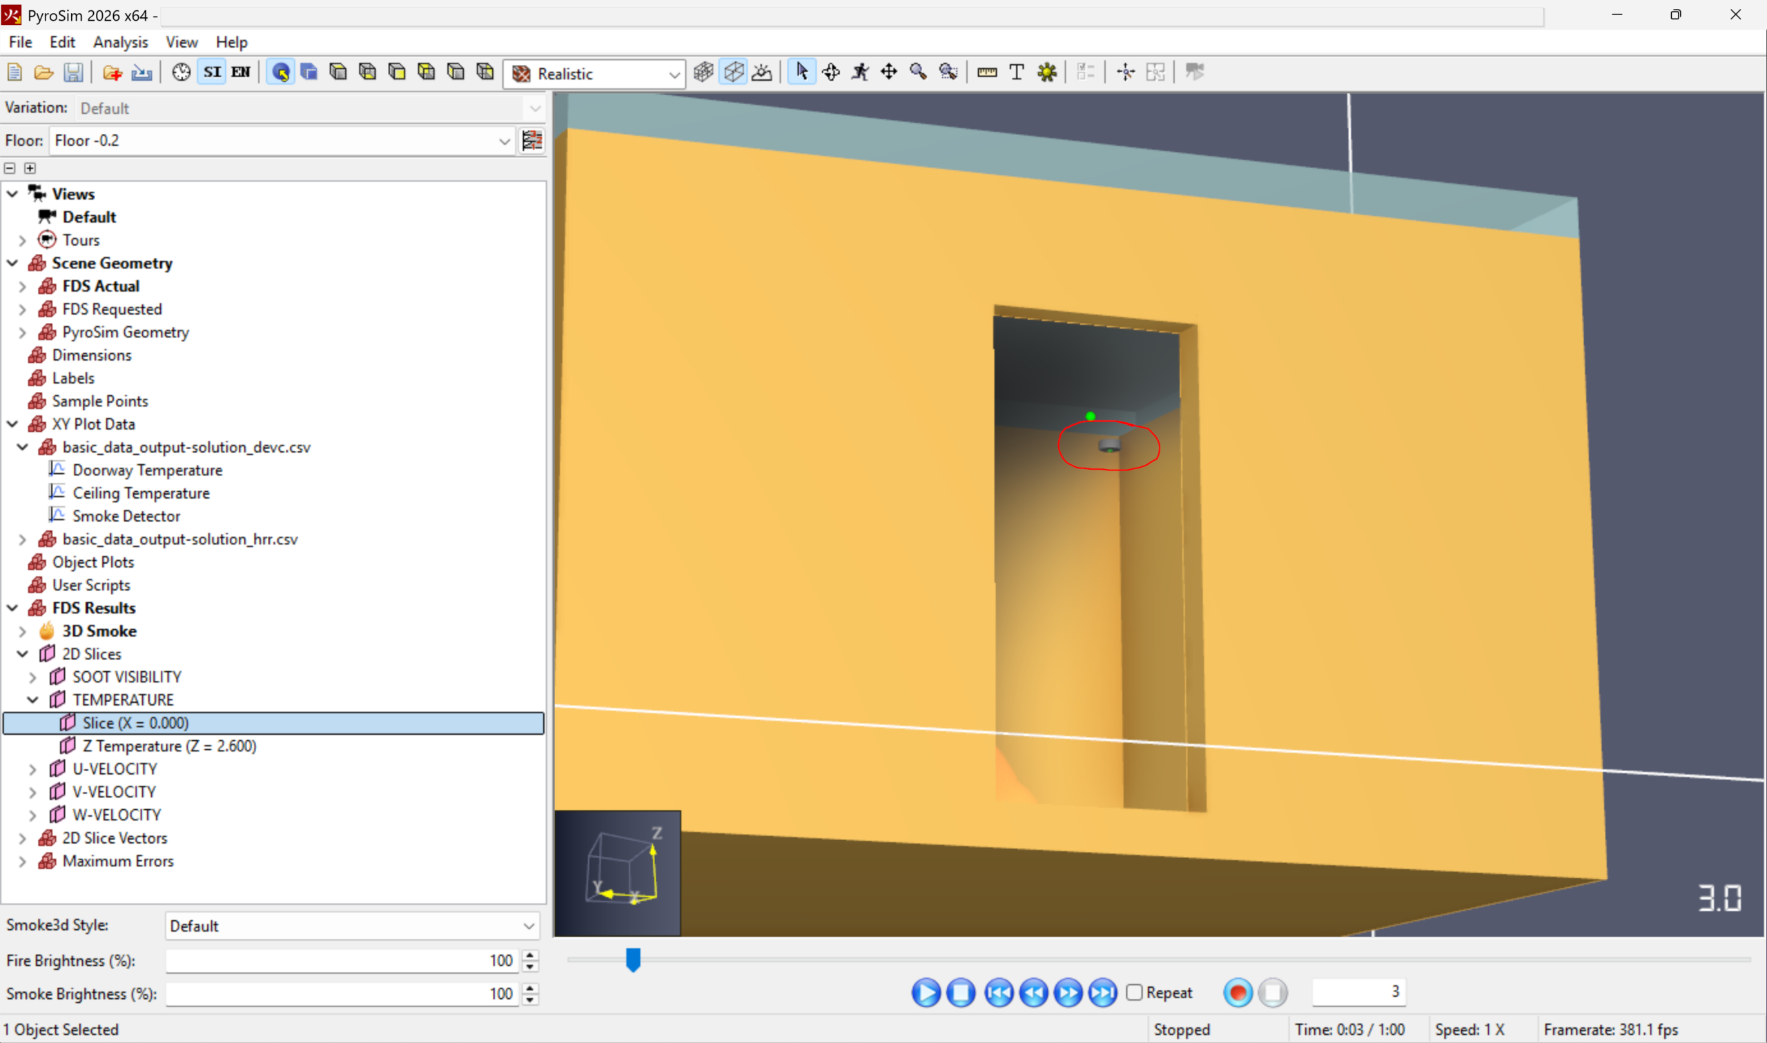Click the red Record button
This screenshot has height=1043, width=1767.
pyautogui.click(x=1238, y=993)
